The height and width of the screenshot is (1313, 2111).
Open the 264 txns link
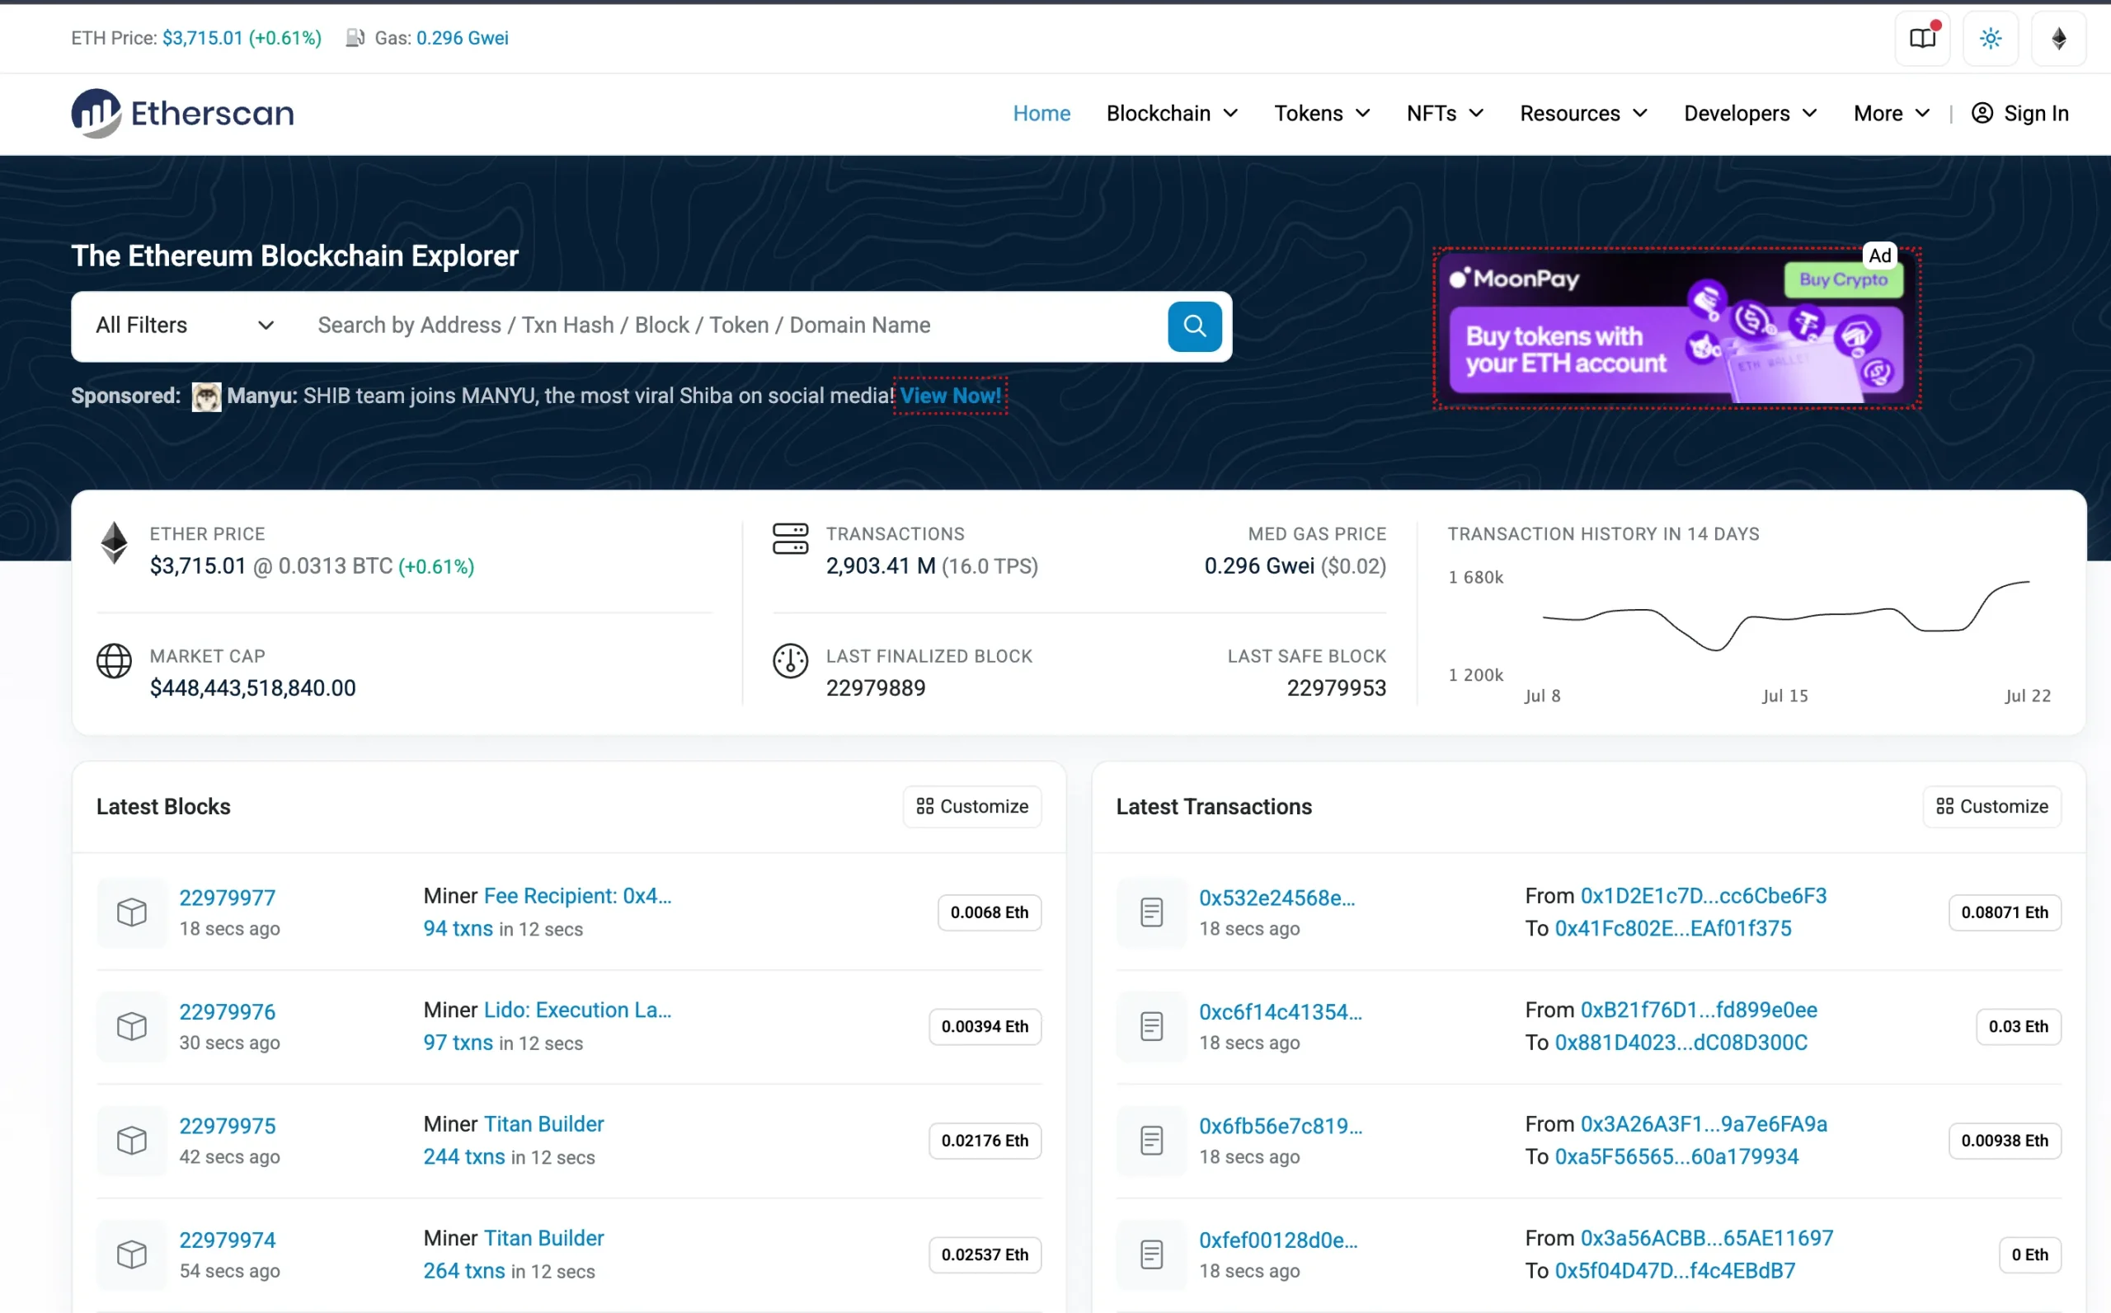[x=464, y=1270]
